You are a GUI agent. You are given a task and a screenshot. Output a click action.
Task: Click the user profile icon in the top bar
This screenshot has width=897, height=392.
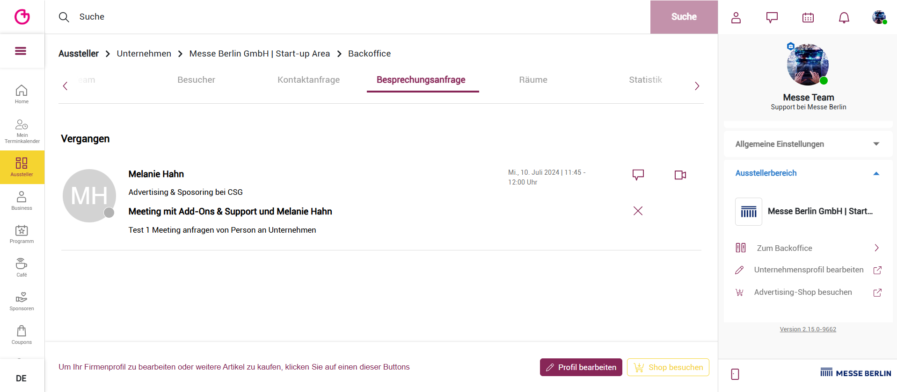[736, 18]
